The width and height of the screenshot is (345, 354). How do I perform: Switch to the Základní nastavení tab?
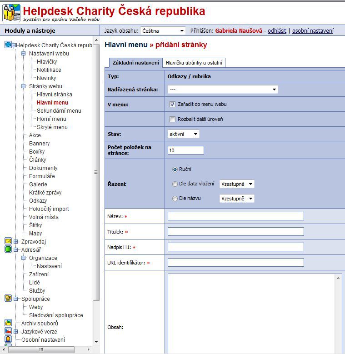(x=136, y=63)
